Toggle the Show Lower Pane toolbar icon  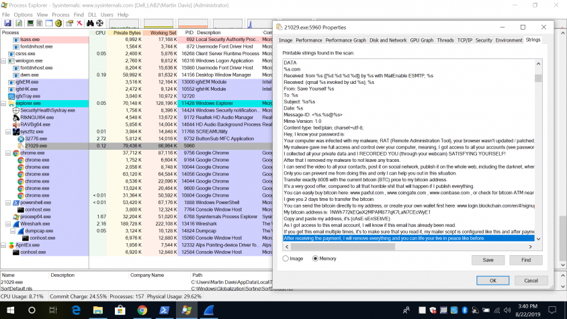click(49, 24)
